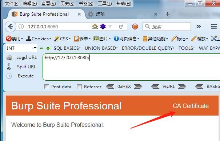220x141 pixels.
Task: Show more toolbar items chevron
Action: tap(199, 27)
